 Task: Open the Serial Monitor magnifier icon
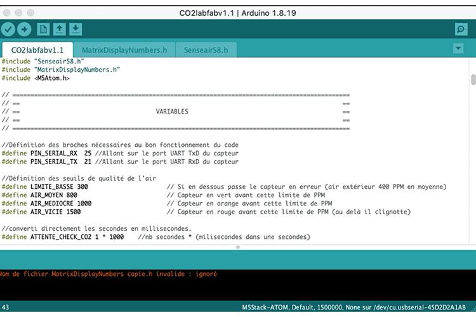pos(461,29)
